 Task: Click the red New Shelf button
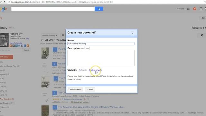(6, 57)
